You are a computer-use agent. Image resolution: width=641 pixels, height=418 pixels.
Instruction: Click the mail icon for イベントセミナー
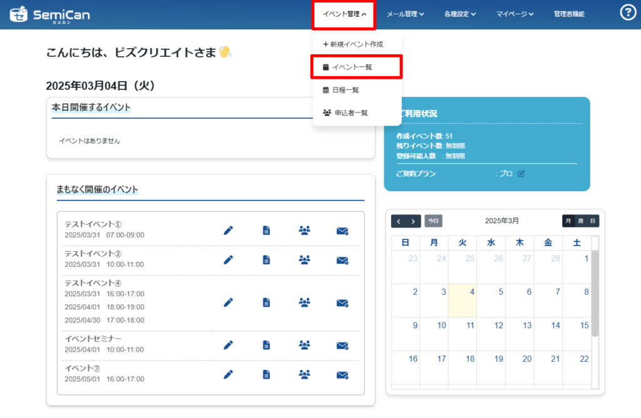coord(342,345)
